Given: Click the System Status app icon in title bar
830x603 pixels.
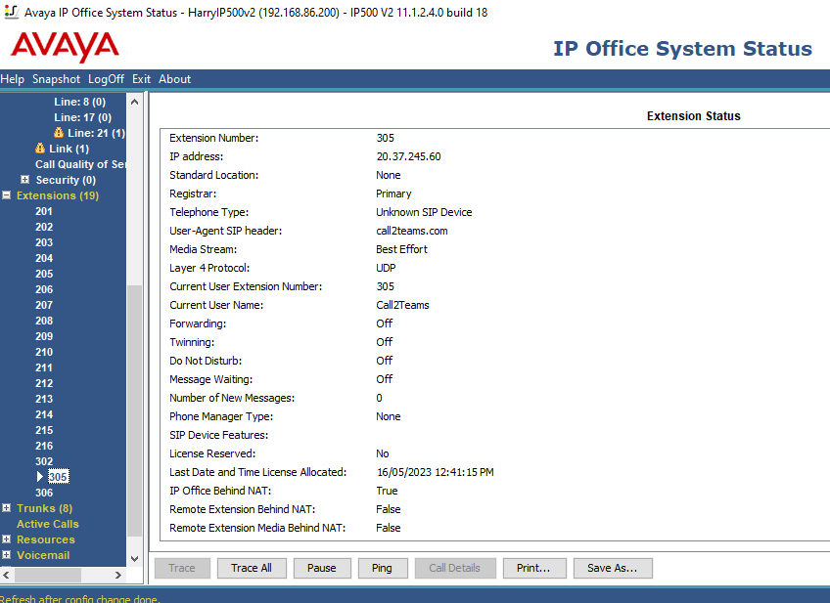Looking at the screenshot, I should pyautogui.click(x=11, y=12).
